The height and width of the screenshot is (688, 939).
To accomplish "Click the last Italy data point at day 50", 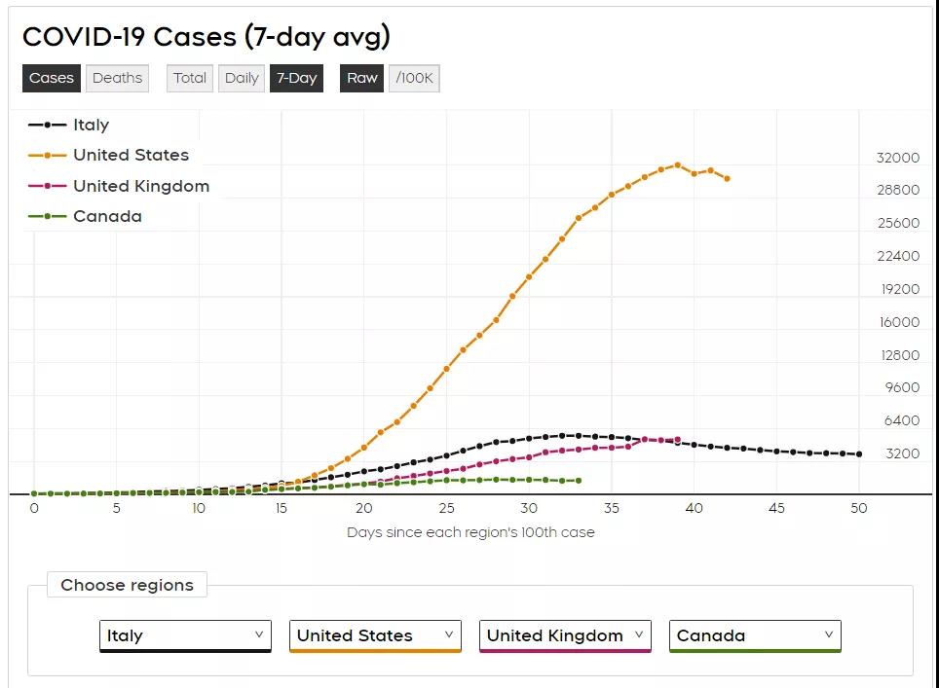I will [x=859, y=454].
